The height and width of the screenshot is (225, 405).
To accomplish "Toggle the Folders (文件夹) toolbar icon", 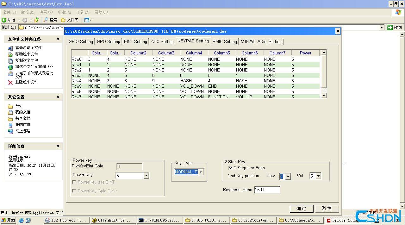I will click(63, 20).
